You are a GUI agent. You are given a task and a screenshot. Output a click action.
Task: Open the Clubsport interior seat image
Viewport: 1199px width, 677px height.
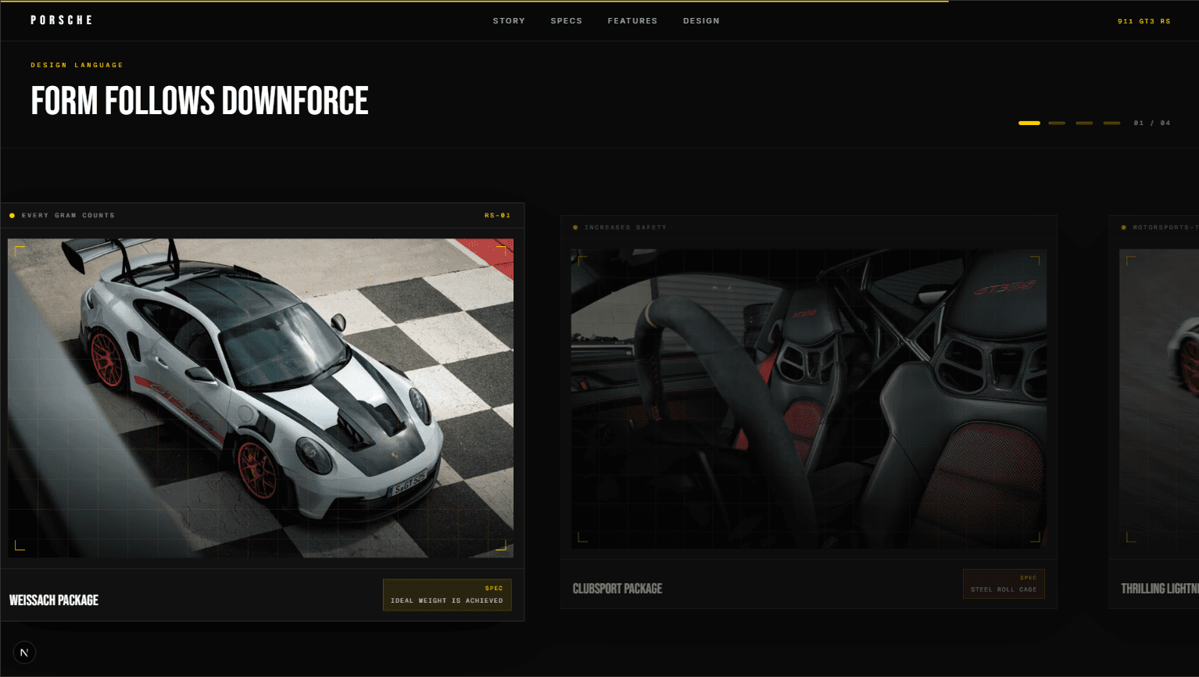(x=809, y=399)
